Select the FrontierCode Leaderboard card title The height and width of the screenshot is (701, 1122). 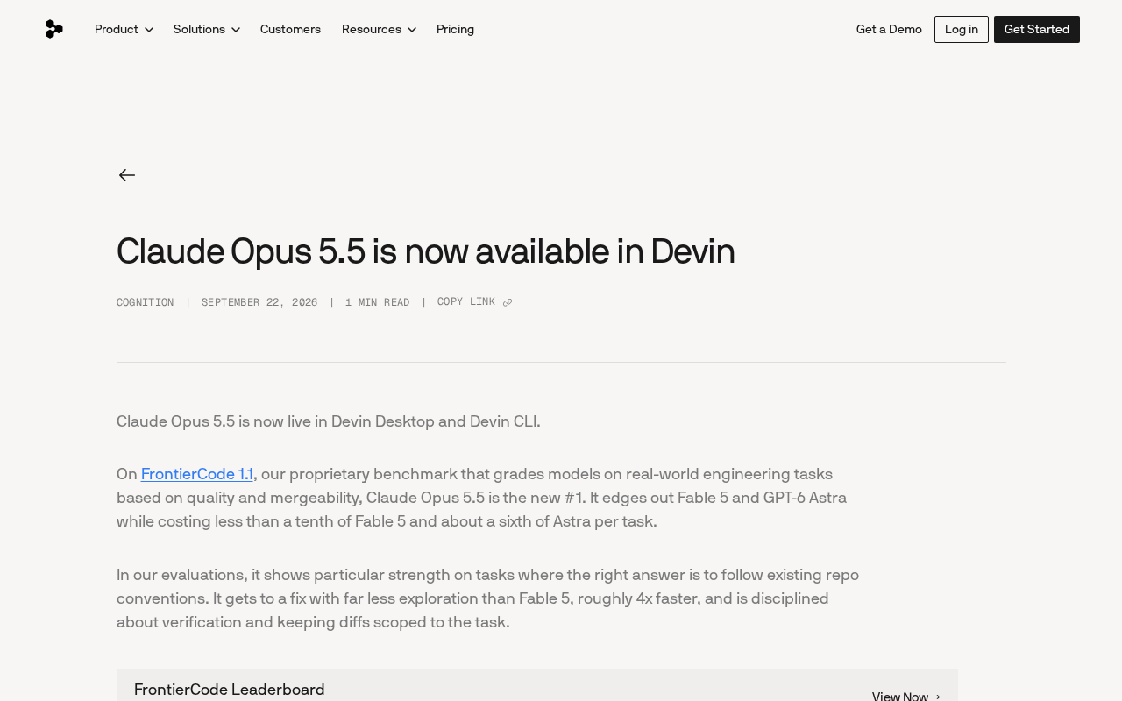pos(230,690)
